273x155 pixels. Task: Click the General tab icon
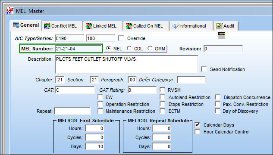pyautogui.click(x=16, y=25)
